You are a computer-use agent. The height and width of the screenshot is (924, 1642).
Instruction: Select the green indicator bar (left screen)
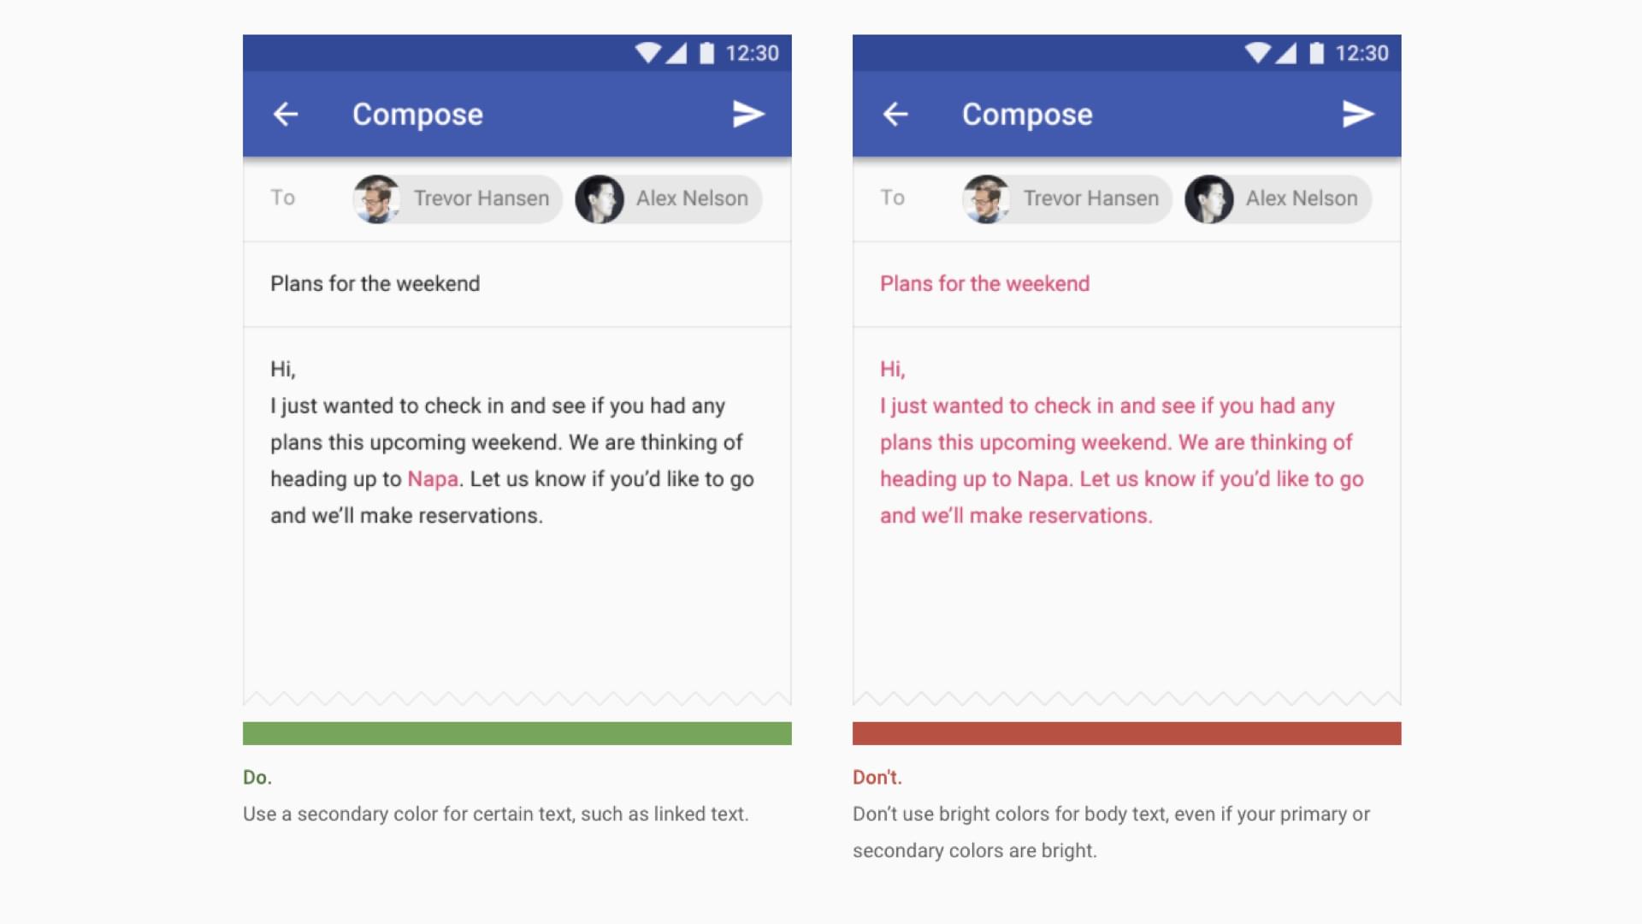tap(517, 734)
